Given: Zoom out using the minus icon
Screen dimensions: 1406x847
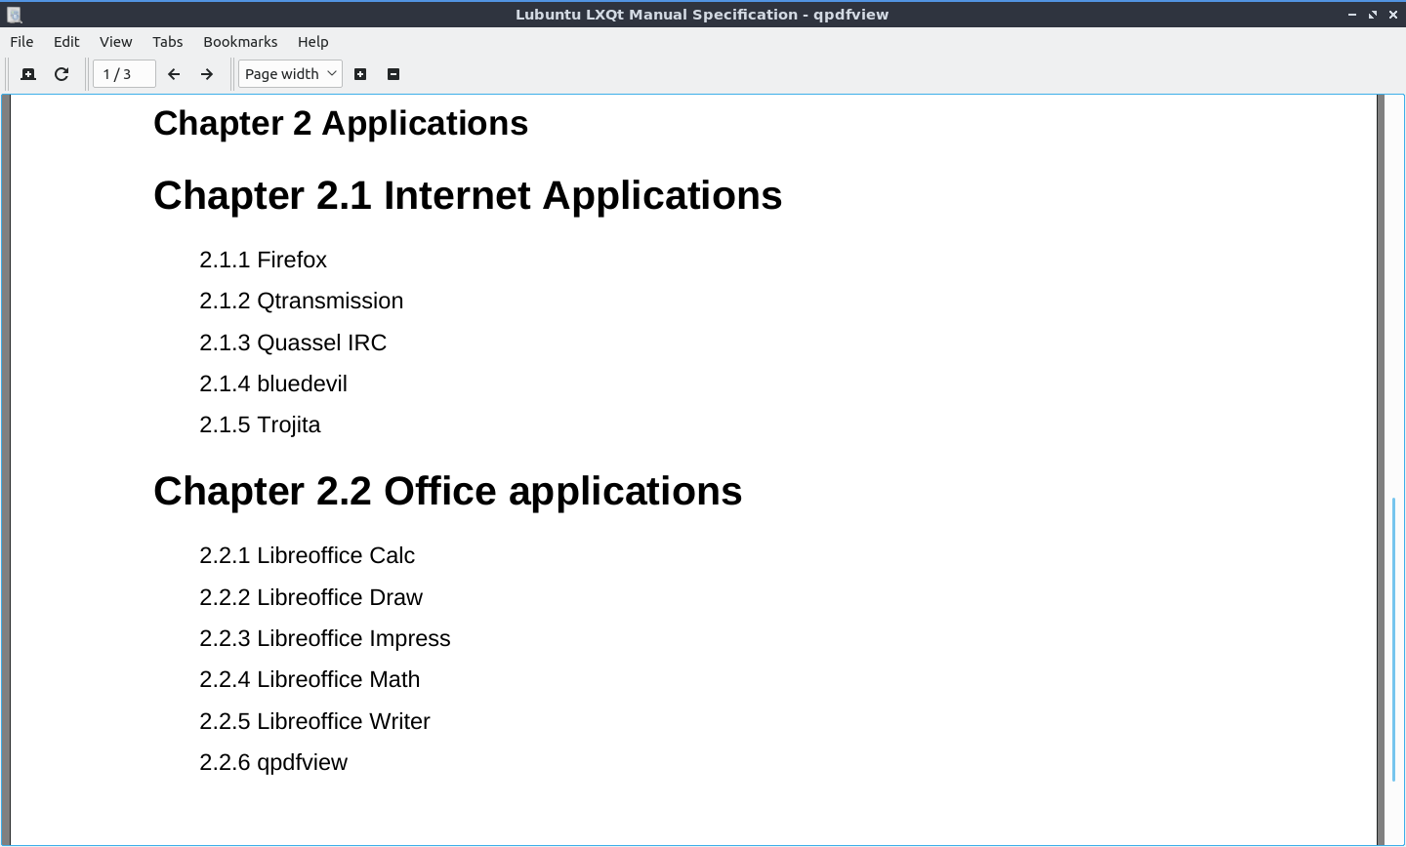Looking at the screenshot, I should [393, 74].
